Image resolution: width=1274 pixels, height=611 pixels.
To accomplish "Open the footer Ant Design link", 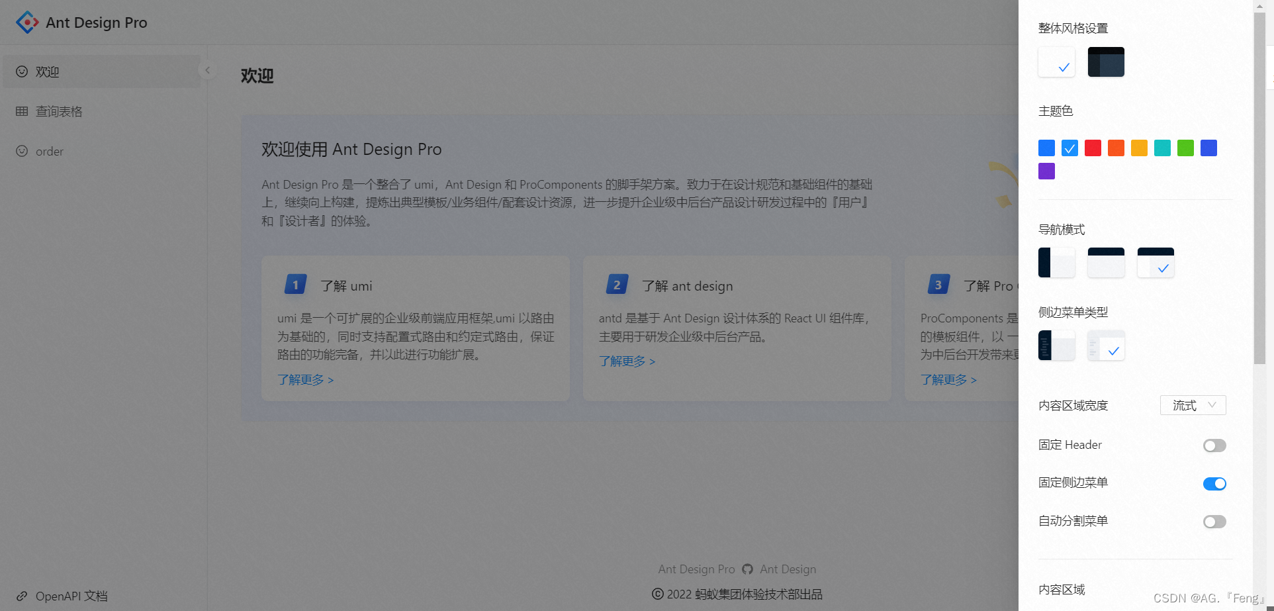I will 788,569.
